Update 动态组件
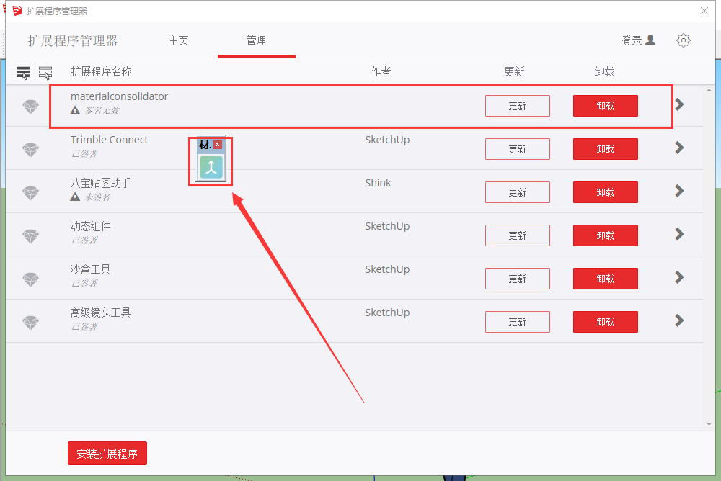Screen dimensions: 721x481 click(517, 235)
